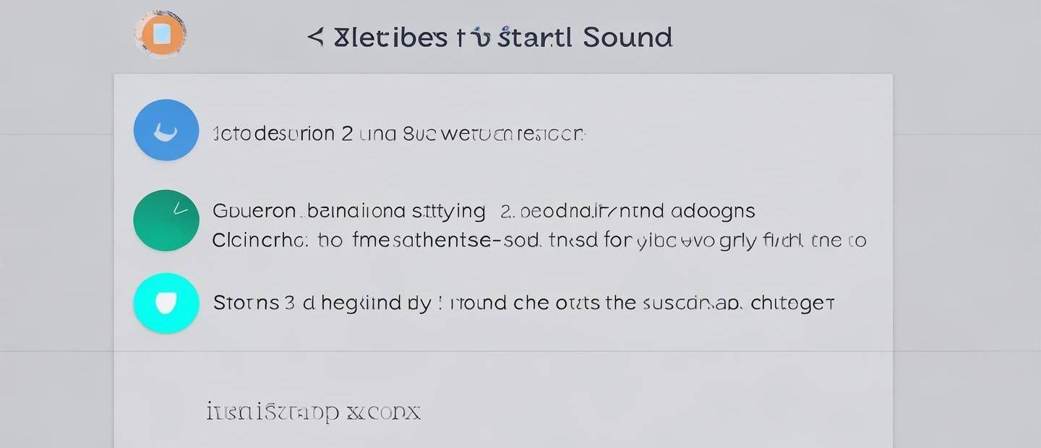Click 'chitoget' at end of cyan row
1041x448 pixels.
point(793,303)
